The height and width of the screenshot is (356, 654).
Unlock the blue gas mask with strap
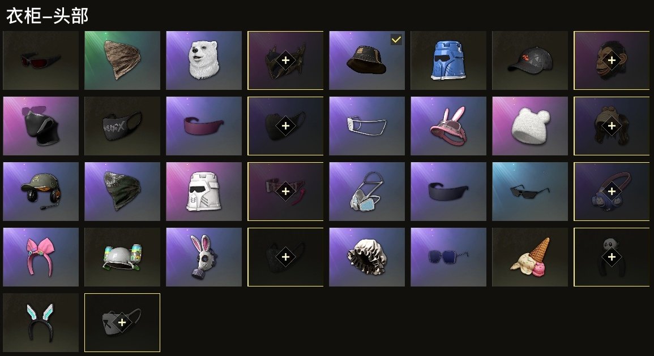(x=612, y=192)
